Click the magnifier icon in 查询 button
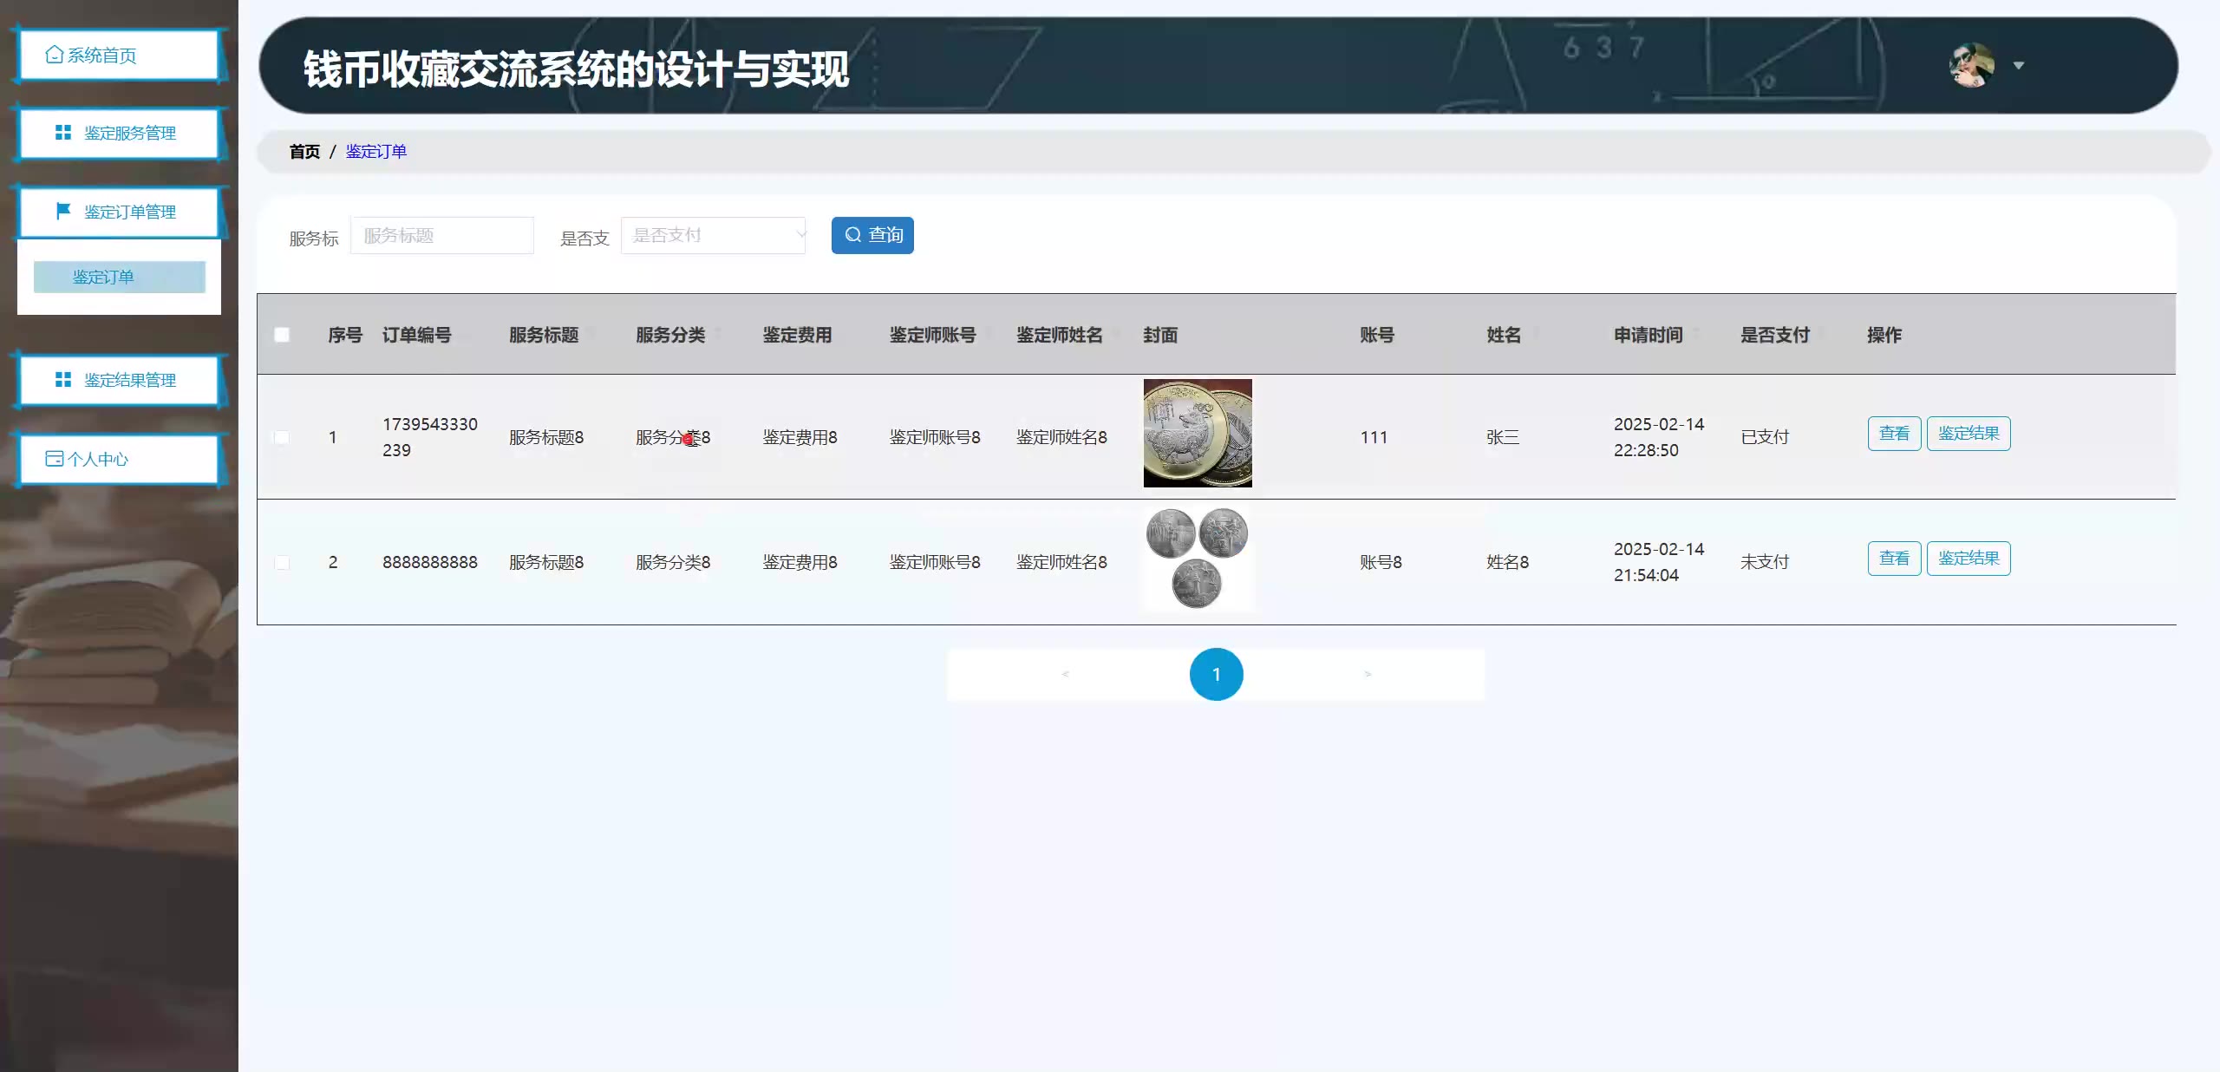 (x=853, y=235)
